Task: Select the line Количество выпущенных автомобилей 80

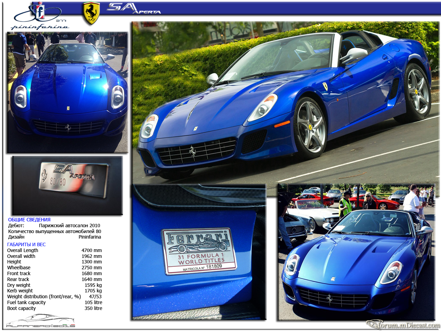Action: [x=55, y=231]
